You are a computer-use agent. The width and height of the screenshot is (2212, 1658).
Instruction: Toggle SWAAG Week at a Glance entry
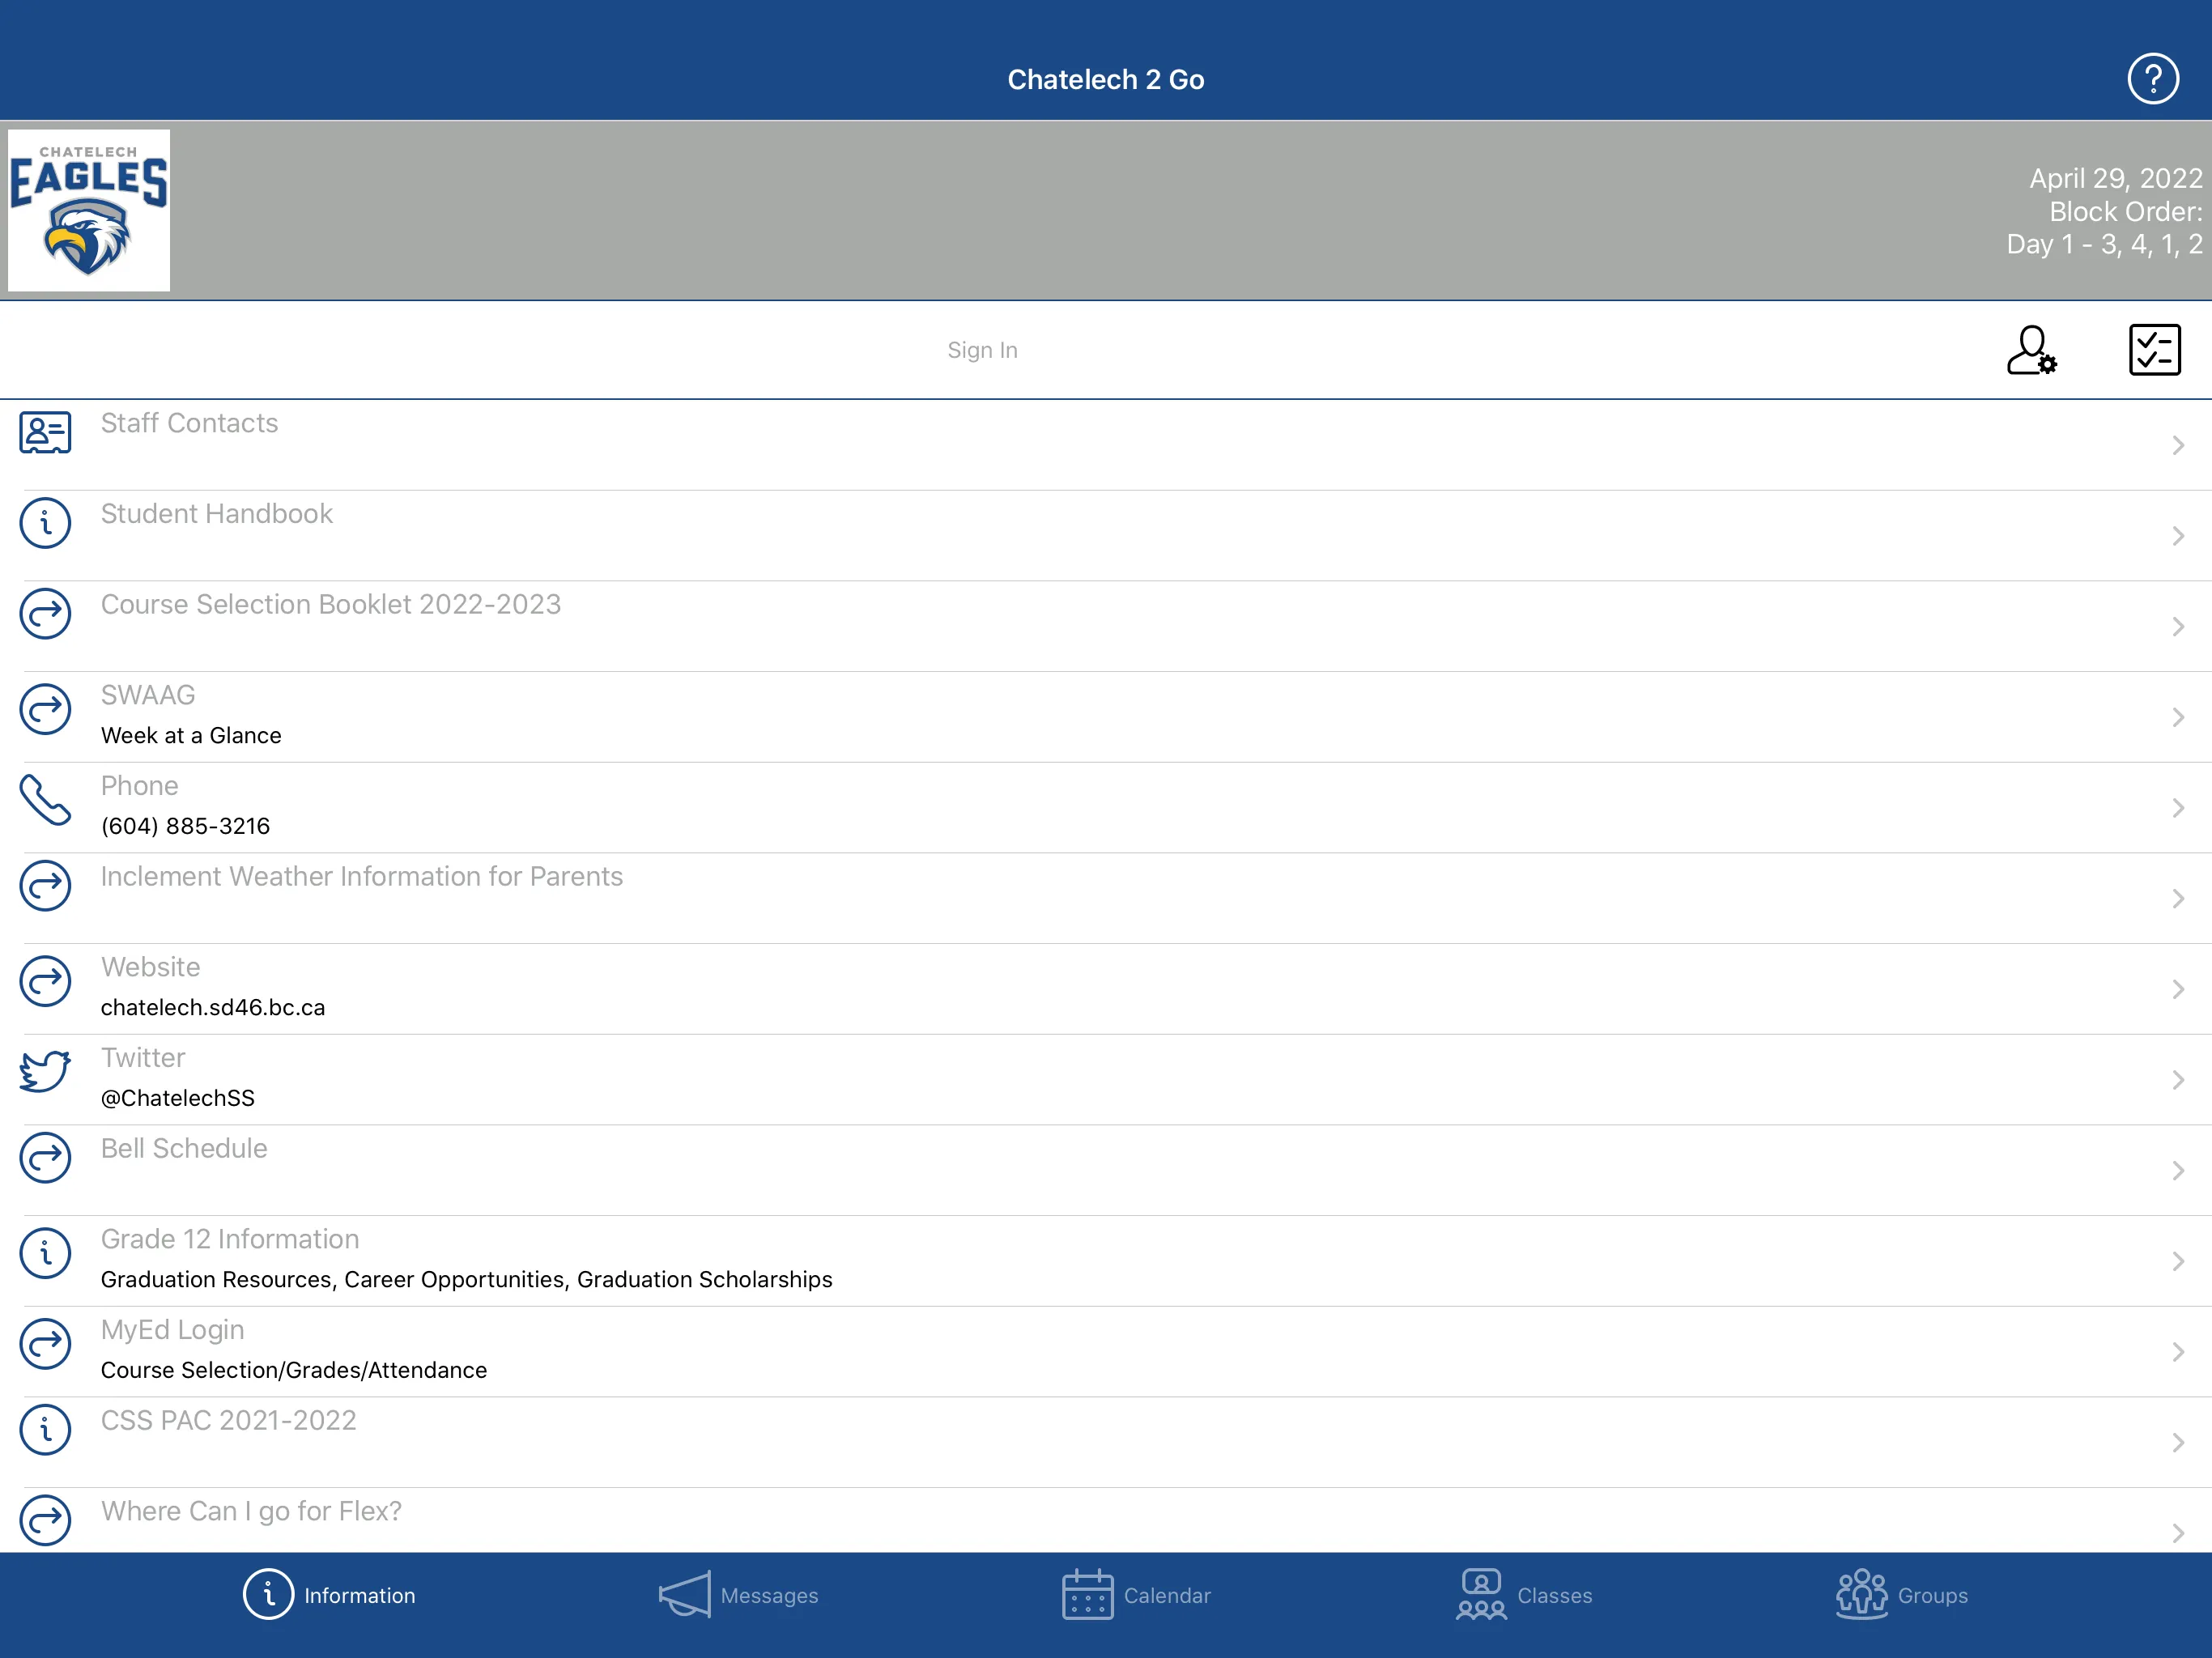pyautogui.click(x=1106, y=716)
